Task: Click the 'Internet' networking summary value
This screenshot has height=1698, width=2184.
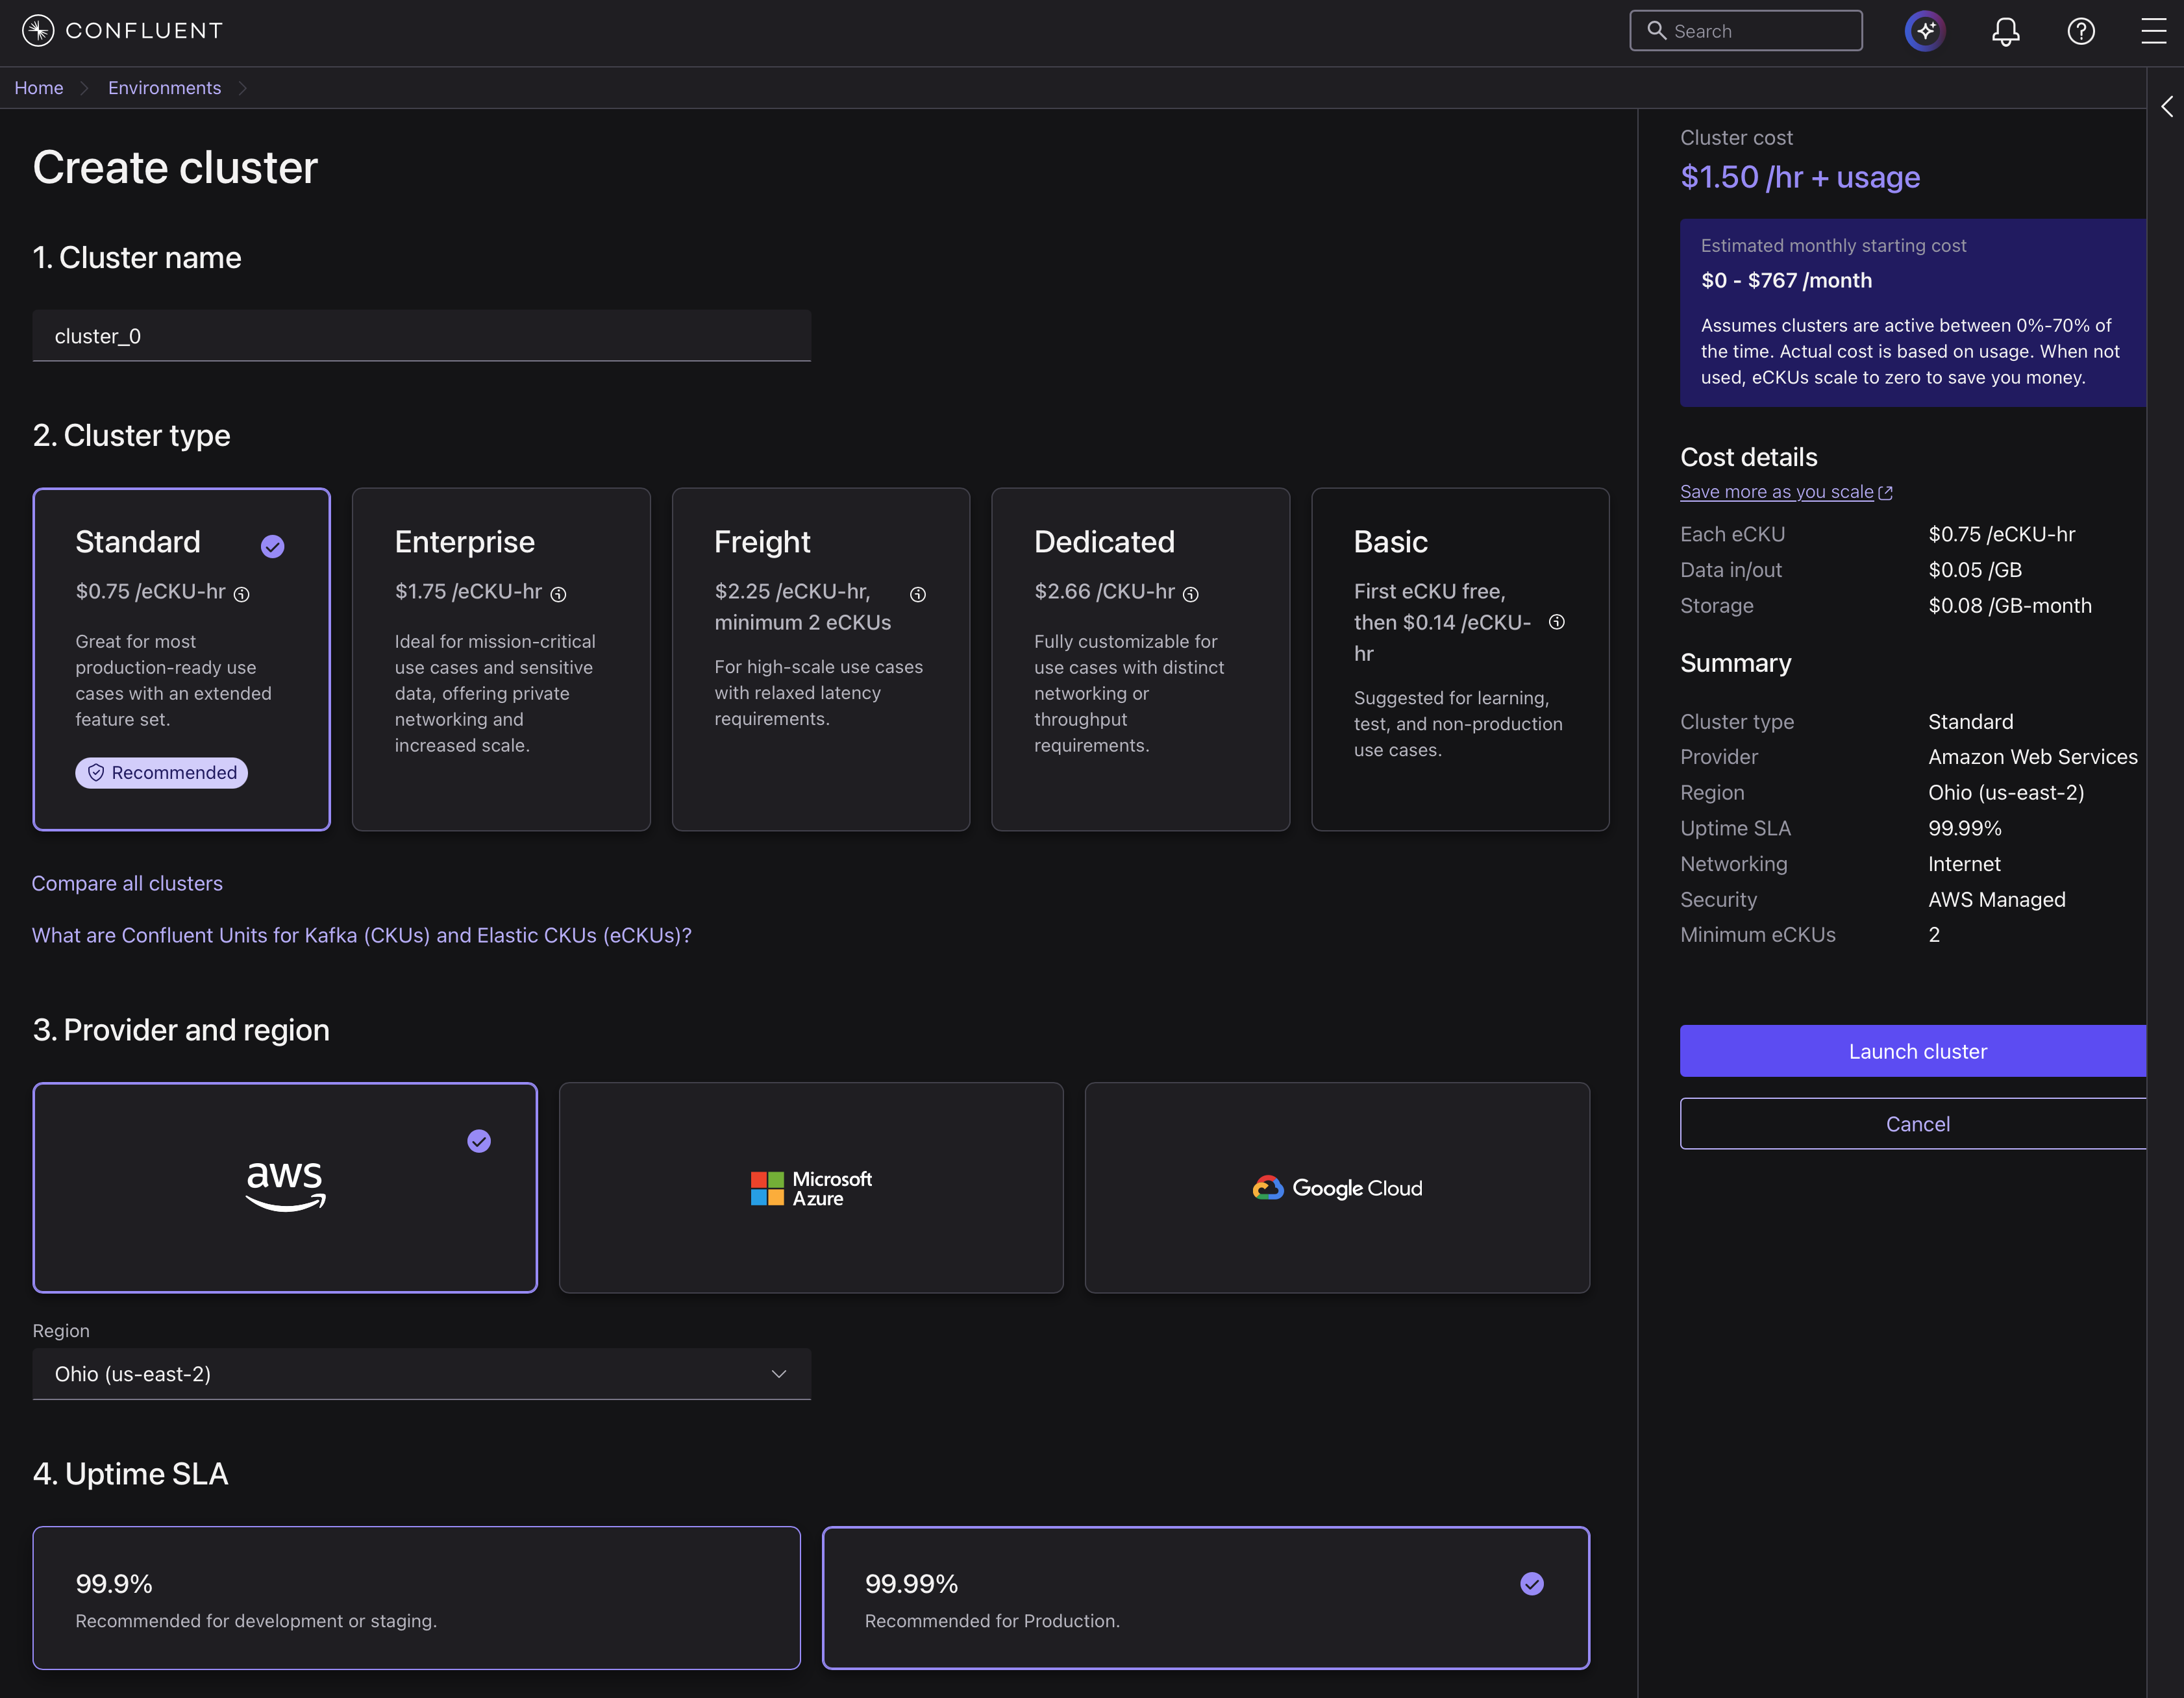Action: point(1965,864)
